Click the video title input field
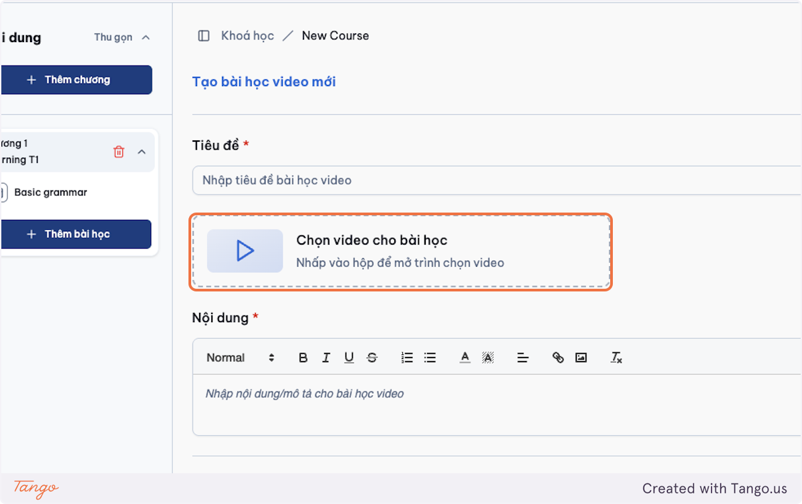The image size is (802, 504). pos(497,180)
